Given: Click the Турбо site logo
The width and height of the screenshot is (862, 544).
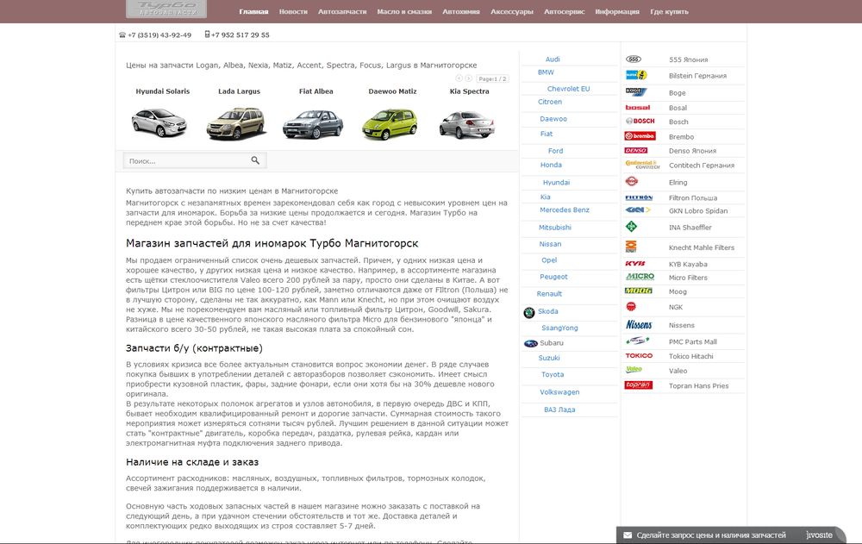Looking at the screenshot, I should tap(166, 9).
